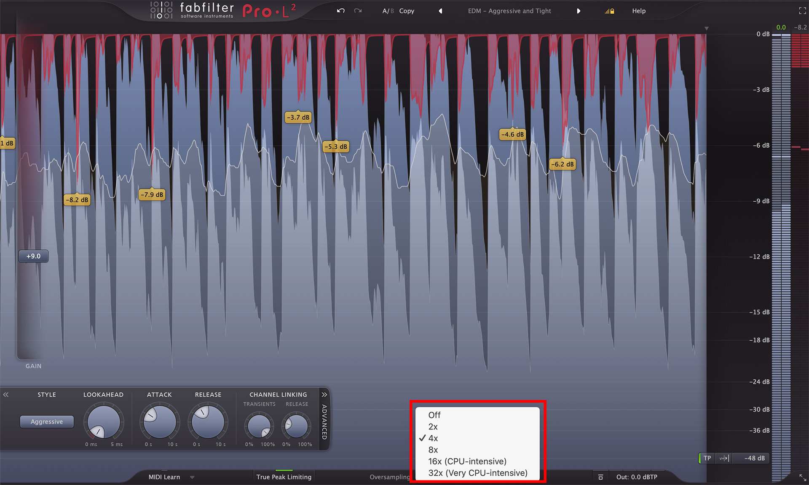
Task: Open the Help menu
Action: 639,11
